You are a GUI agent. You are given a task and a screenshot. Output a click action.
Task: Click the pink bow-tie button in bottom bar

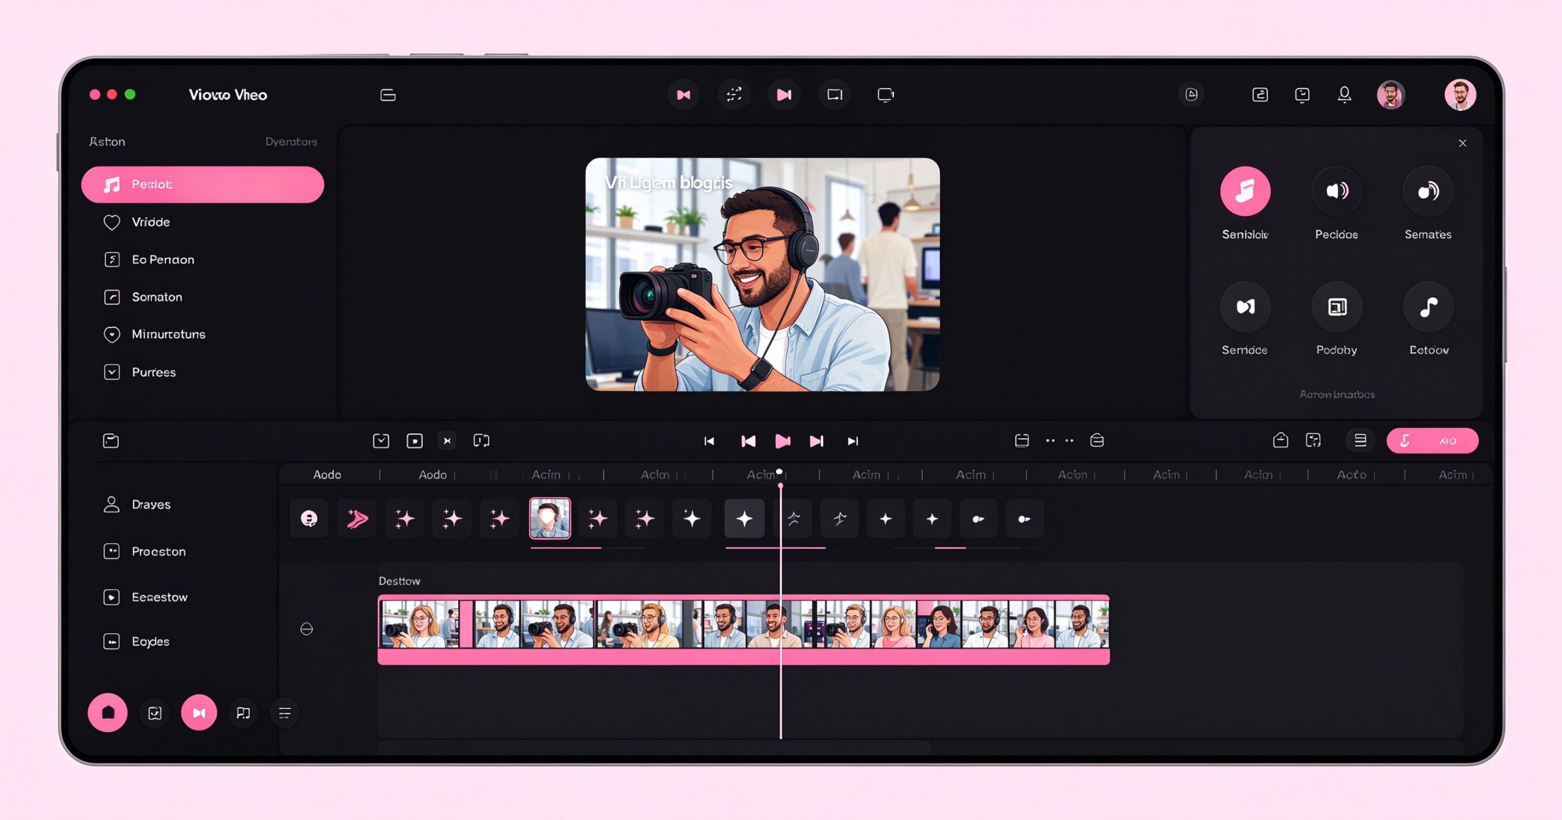pyautogui.click(x=199, y=712)
